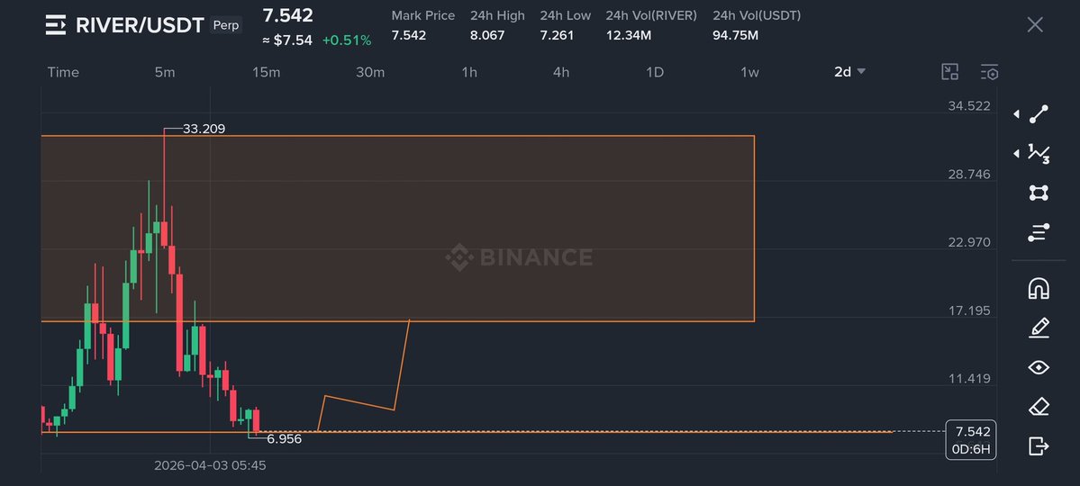Click the last price 7.542 in header
The width and height of the screenshot is (1080, 486).
pos(288,16)
